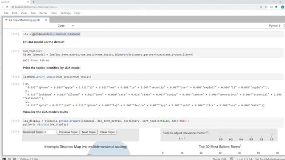285x160 pixels.
Task: Click the Intertopic Distance Map title
Action: (86, 147)
